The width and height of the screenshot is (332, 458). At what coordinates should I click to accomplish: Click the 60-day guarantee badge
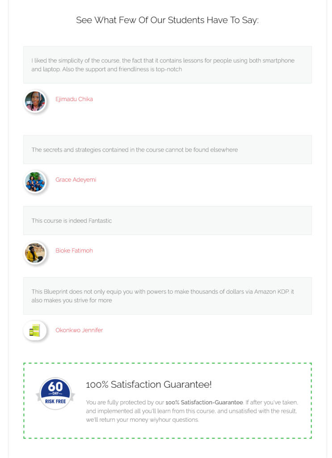pos(55,392)
